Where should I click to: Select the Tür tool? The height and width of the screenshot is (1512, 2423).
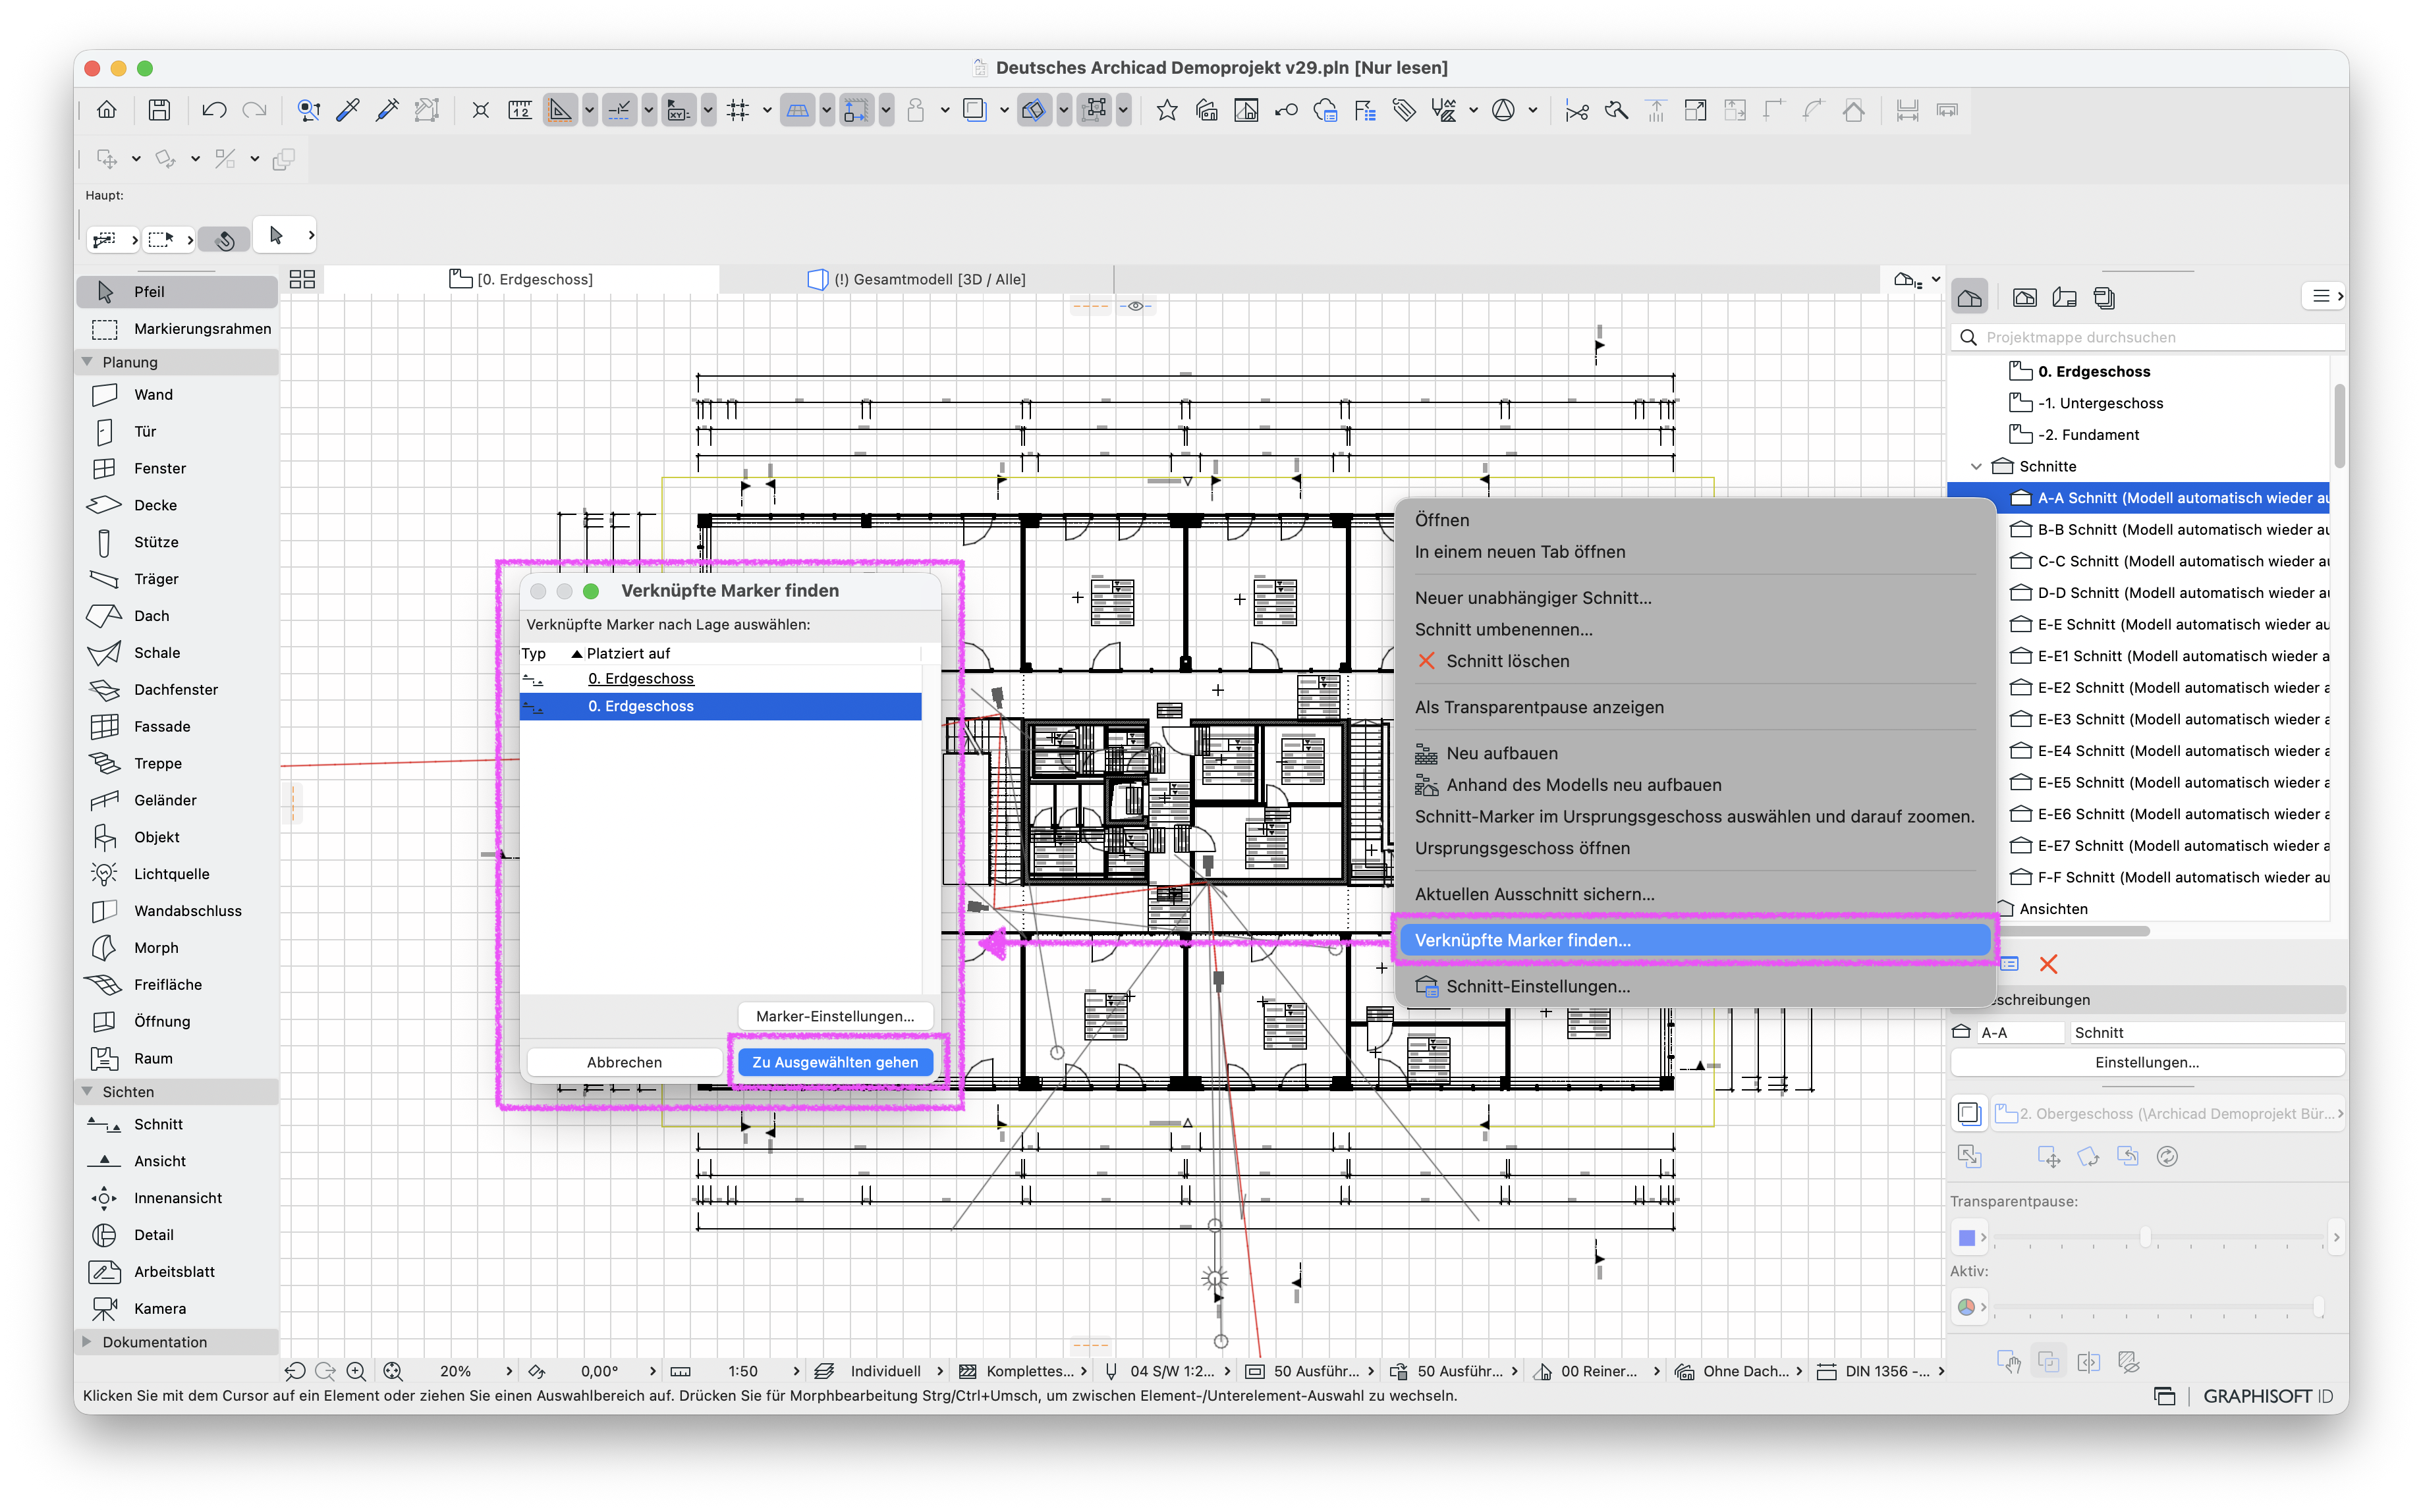(178, 432)
